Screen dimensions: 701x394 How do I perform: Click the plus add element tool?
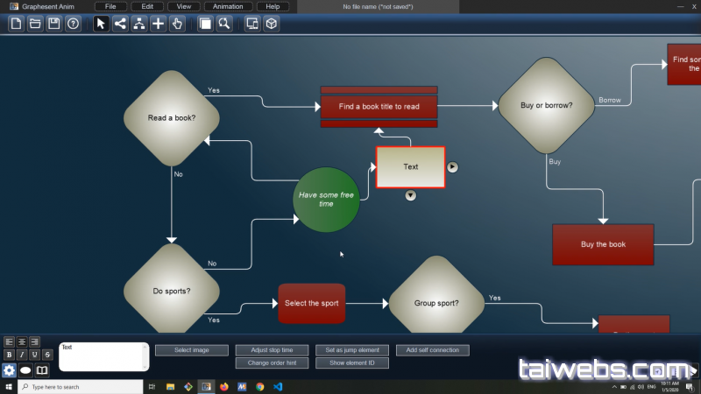158,24
